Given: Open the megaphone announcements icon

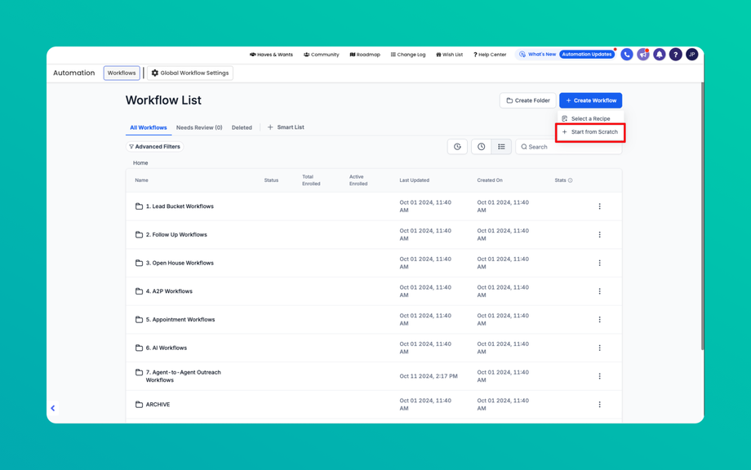Looking at the screenshot, I should pyautogui.click(x=642, y=55).
